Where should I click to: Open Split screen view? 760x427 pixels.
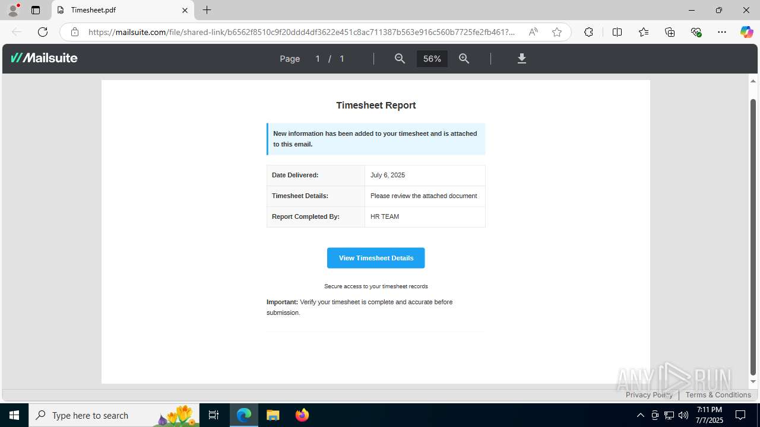click(x=617, y=32)
